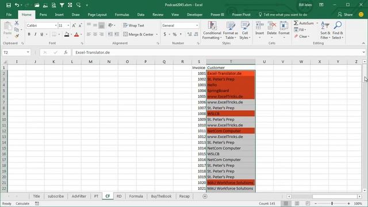The height and width of the screenshot is (207, 368).
Task: Open Clear dropdown in Editing group
Action: pyautogui.click(x=302, y=36)
